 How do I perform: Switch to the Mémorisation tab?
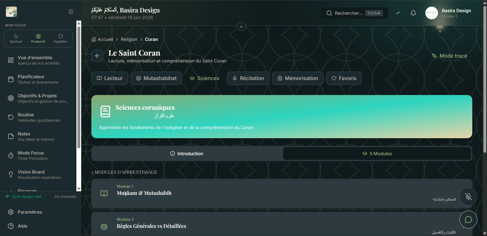(298, 78)
